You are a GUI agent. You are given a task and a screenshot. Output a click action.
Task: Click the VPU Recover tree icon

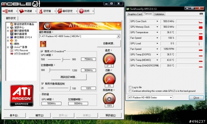coord(12,50)
